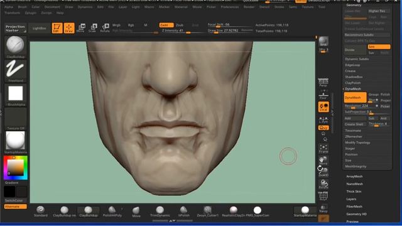Click the Projection Master button

point(15,28)
